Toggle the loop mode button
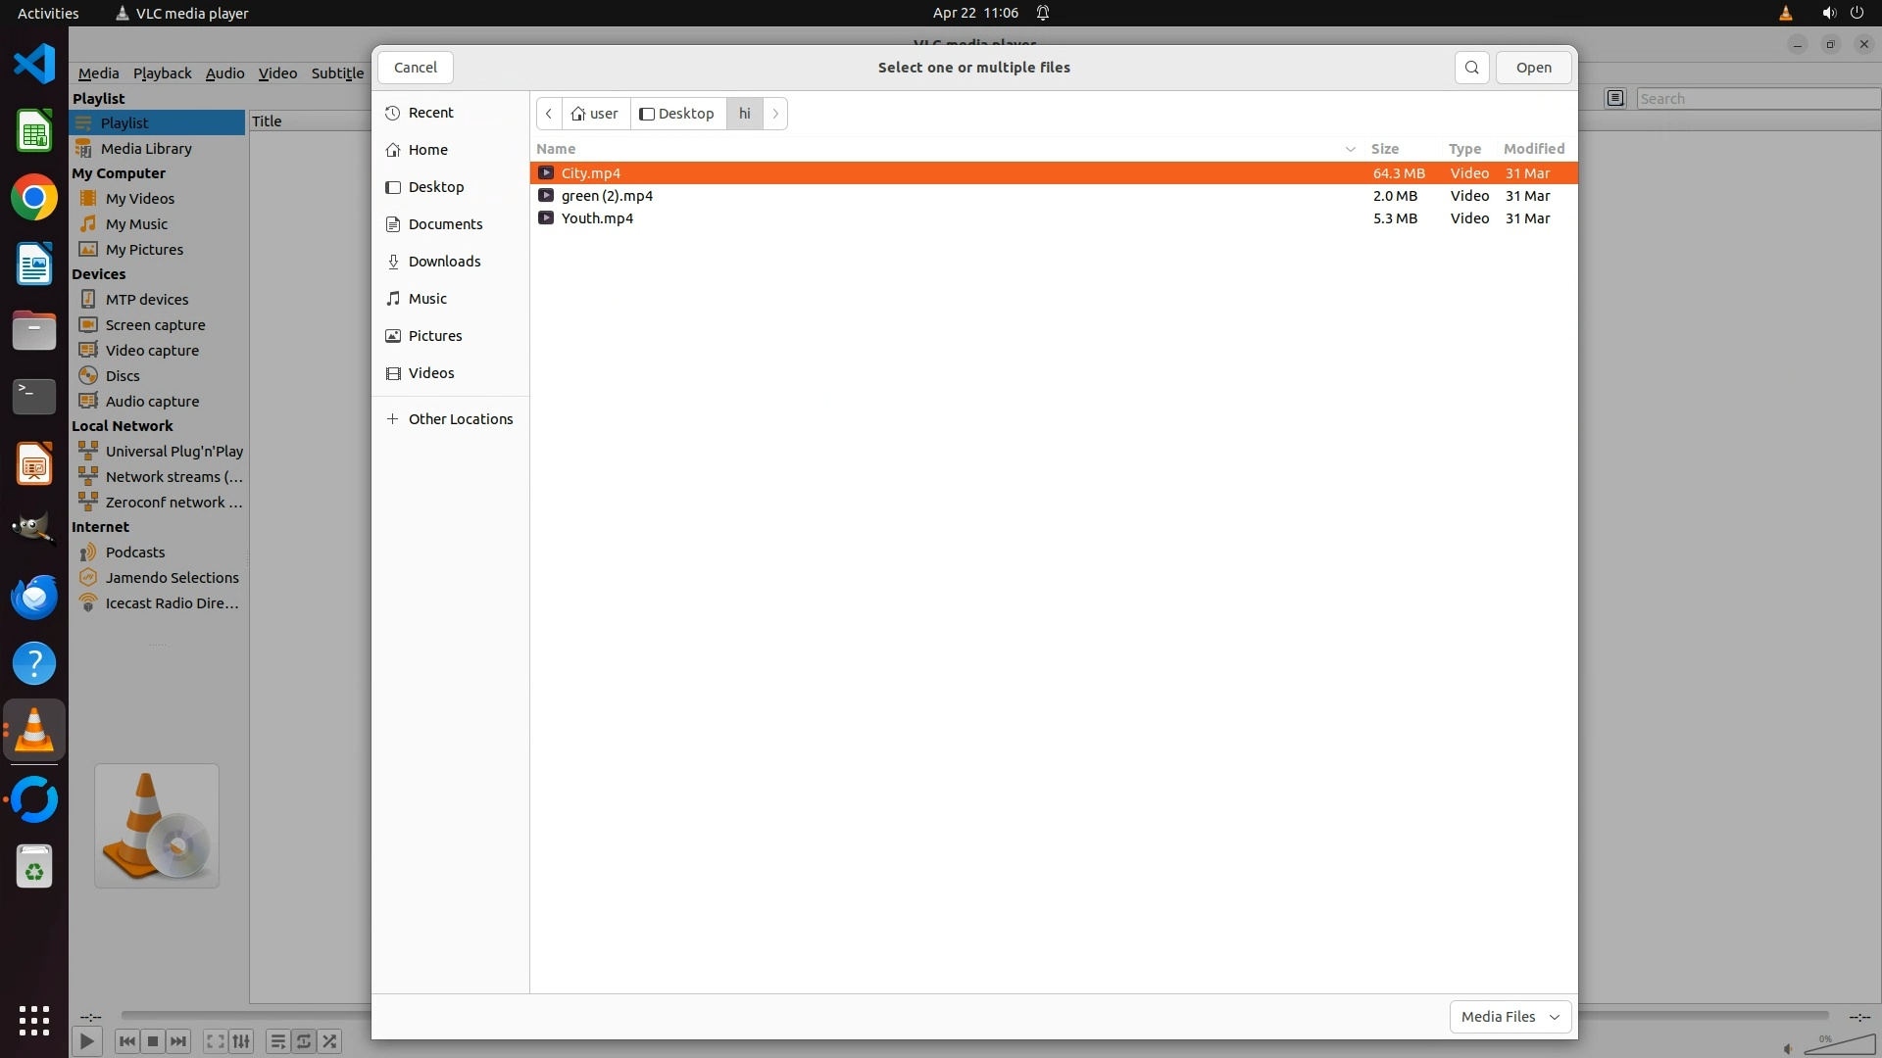 [x=304, y=1041]
